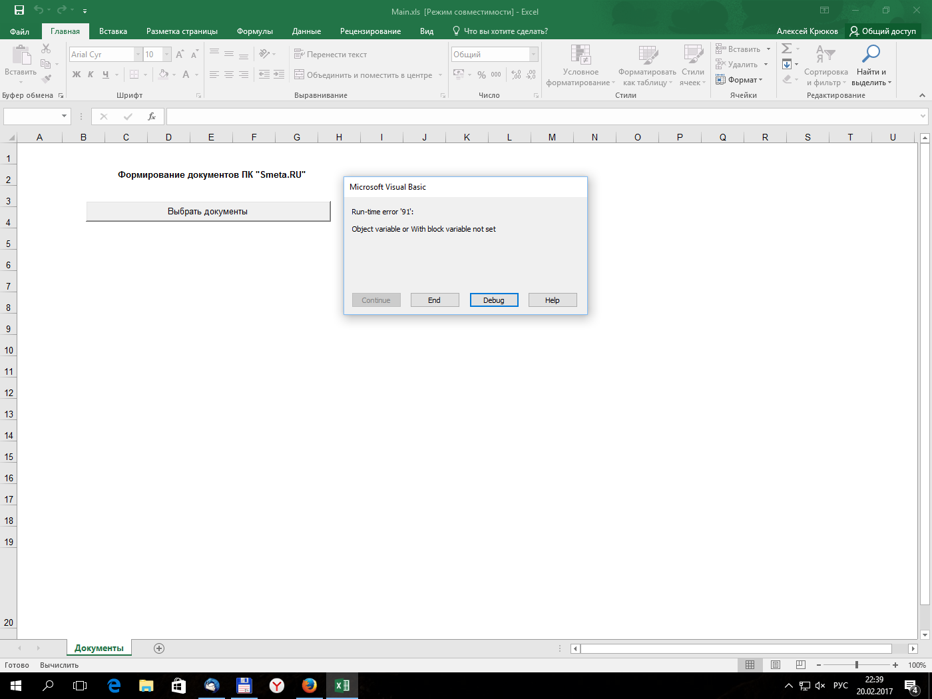Viewport: 932px width, 699px height.
Task: Toggle italic formatting (К)
Action: tap(91, 74)
